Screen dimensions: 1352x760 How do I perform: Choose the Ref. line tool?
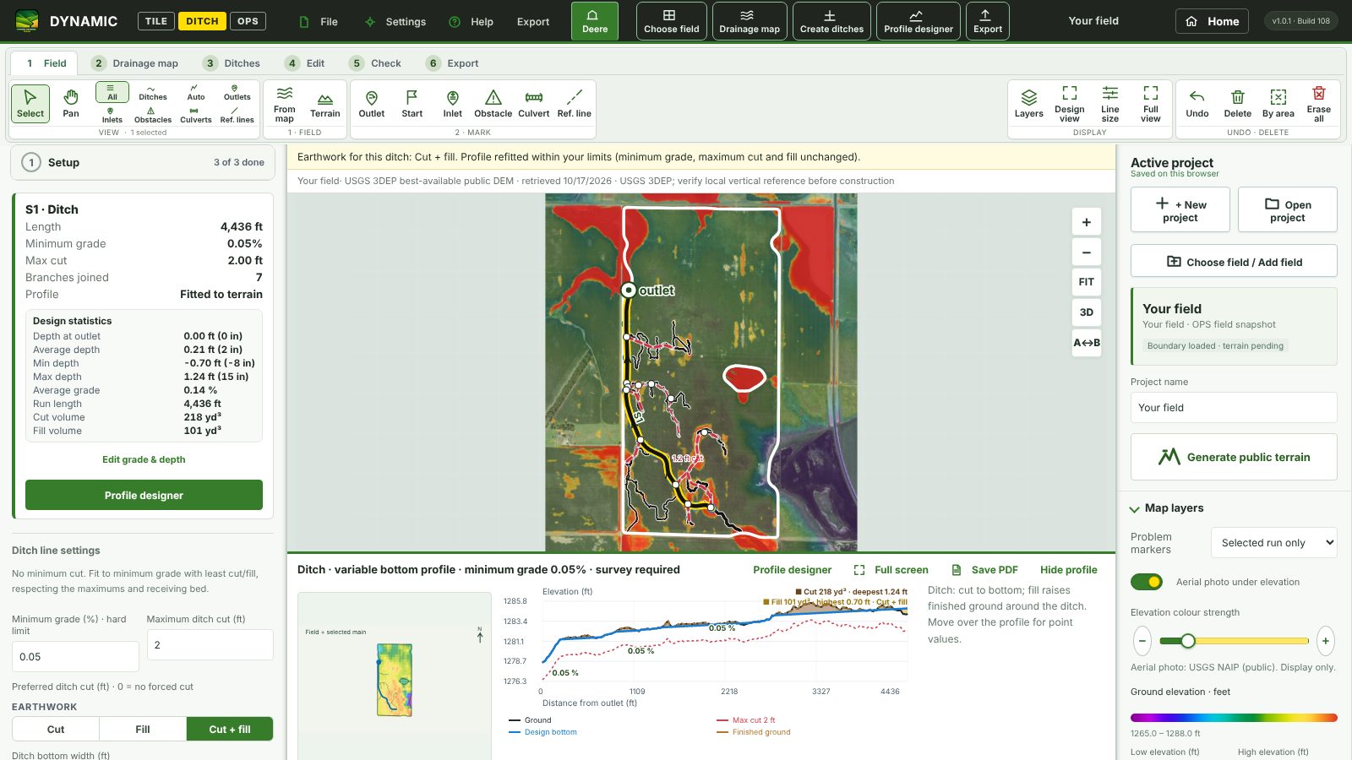coord(575,104)
